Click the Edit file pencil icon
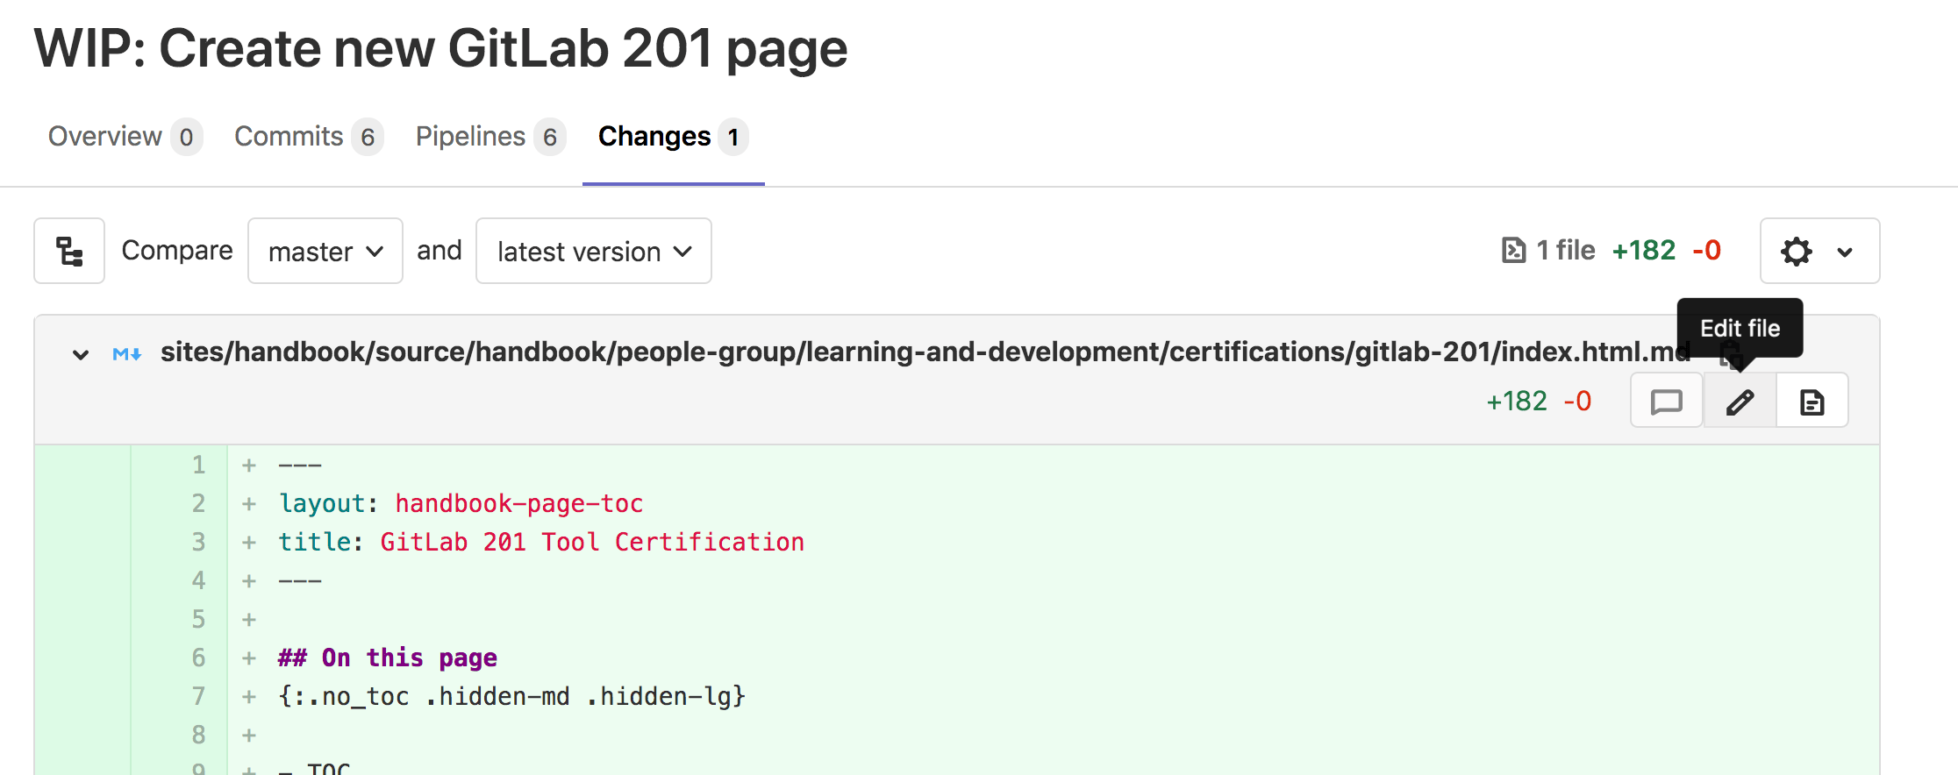 (x=1740, y=402)
